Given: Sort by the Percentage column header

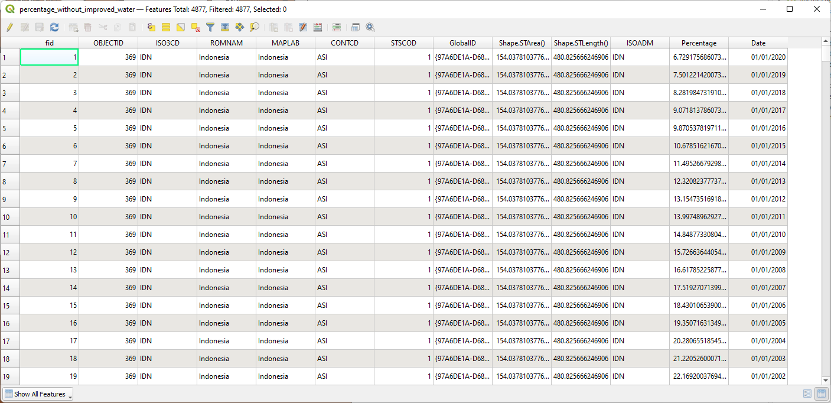Looking at the screenshot, I should [699, 43].
